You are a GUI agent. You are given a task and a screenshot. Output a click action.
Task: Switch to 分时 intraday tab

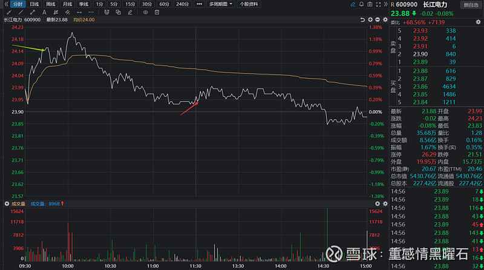coord(18,4)
